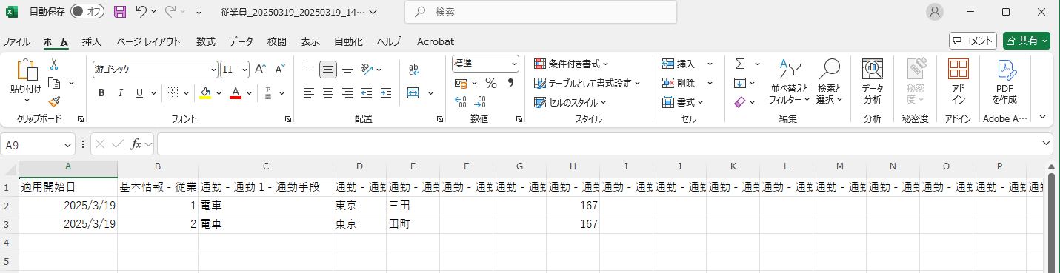Undo the last action

pyautogui.click(x=141, y=12)
